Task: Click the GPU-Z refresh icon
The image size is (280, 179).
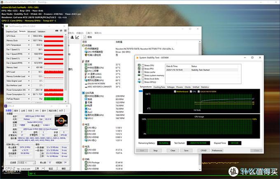Action: pyautogui.click(x=61, y=31)
